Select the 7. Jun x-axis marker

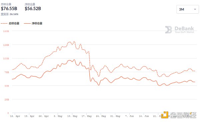point(129,116)
